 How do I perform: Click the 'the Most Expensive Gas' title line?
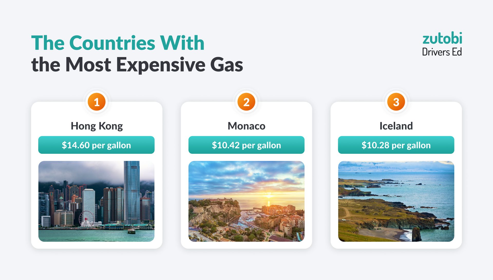137,65
